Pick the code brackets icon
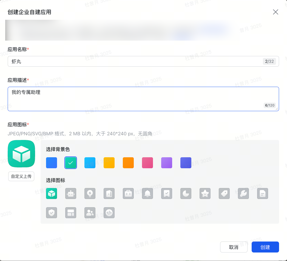 (109, 213)
